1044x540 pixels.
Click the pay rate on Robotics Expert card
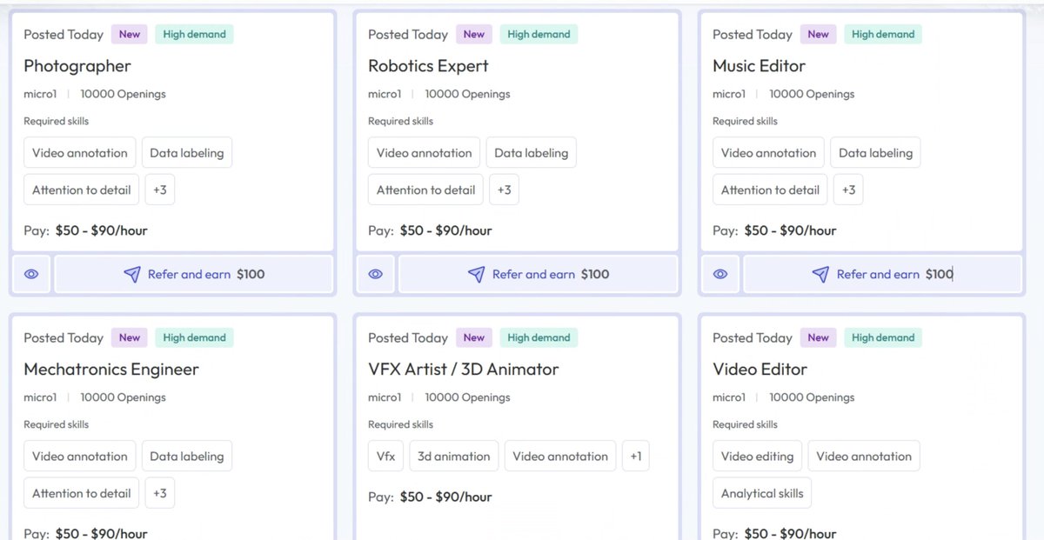pos(445,230)
